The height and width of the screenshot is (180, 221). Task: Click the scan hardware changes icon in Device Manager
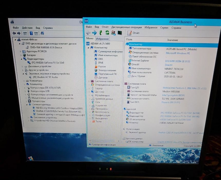[x=42, y=33]
